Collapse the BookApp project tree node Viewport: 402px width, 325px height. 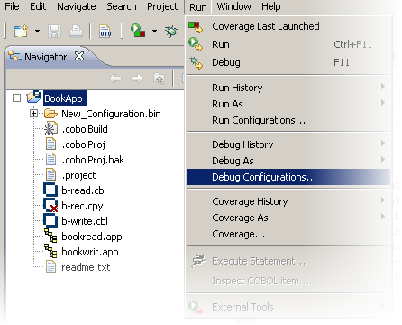[x=17, y=98]
